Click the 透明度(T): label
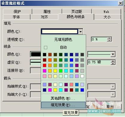The image size is (125, 117). [16, 40]
